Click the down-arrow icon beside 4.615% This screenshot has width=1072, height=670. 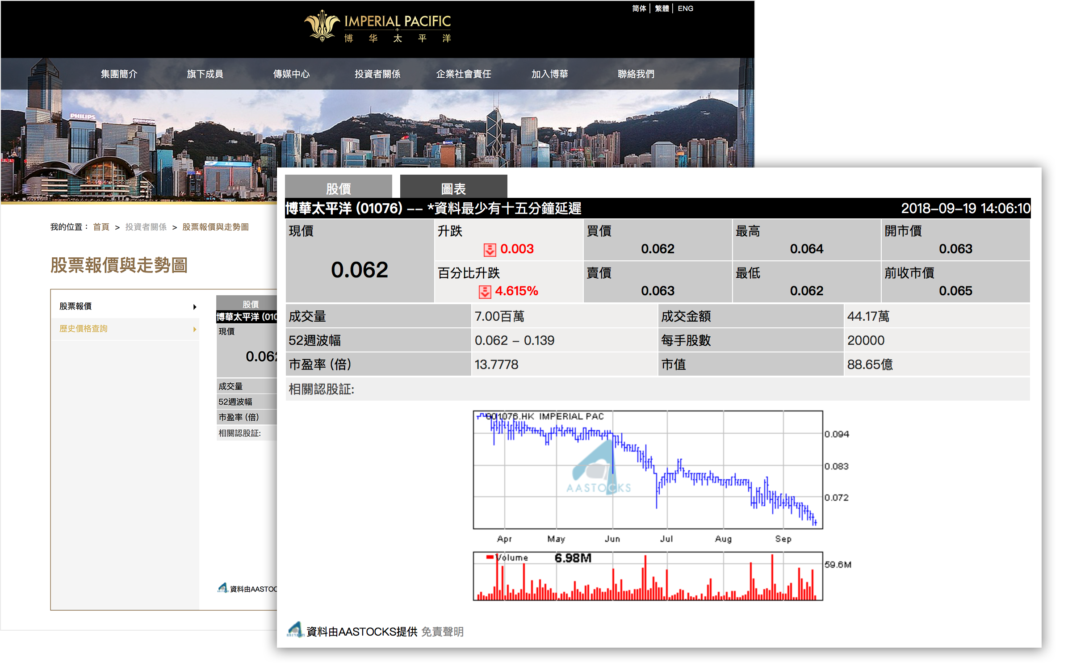pyautogui.click(x=485, y=292)
